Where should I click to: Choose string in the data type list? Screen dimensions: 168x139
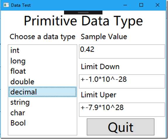click(x=42, y=102)
